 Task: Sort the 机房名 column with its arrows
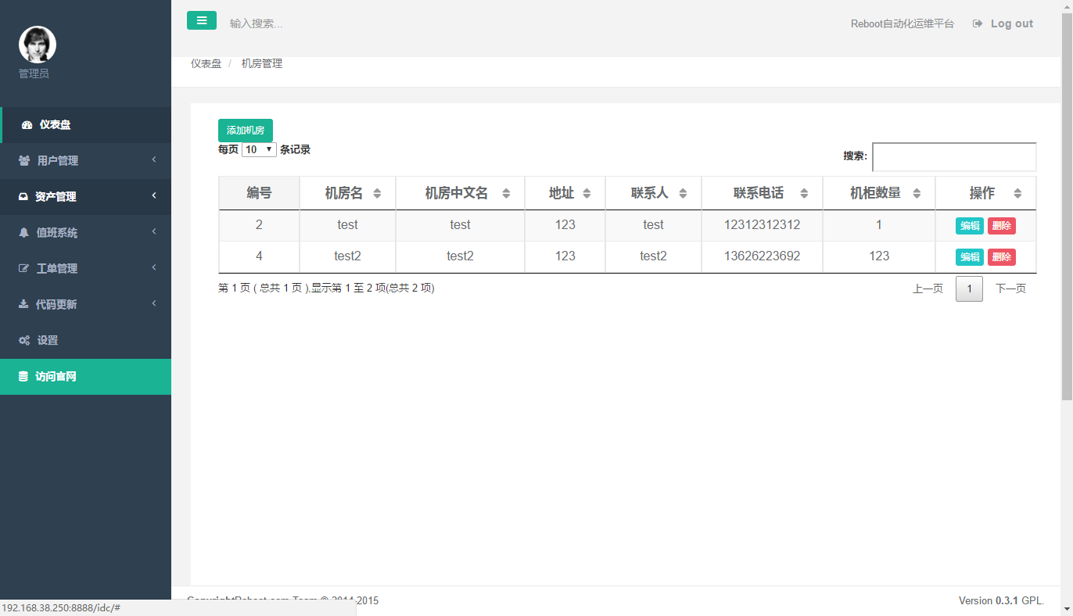pos(379,192)
